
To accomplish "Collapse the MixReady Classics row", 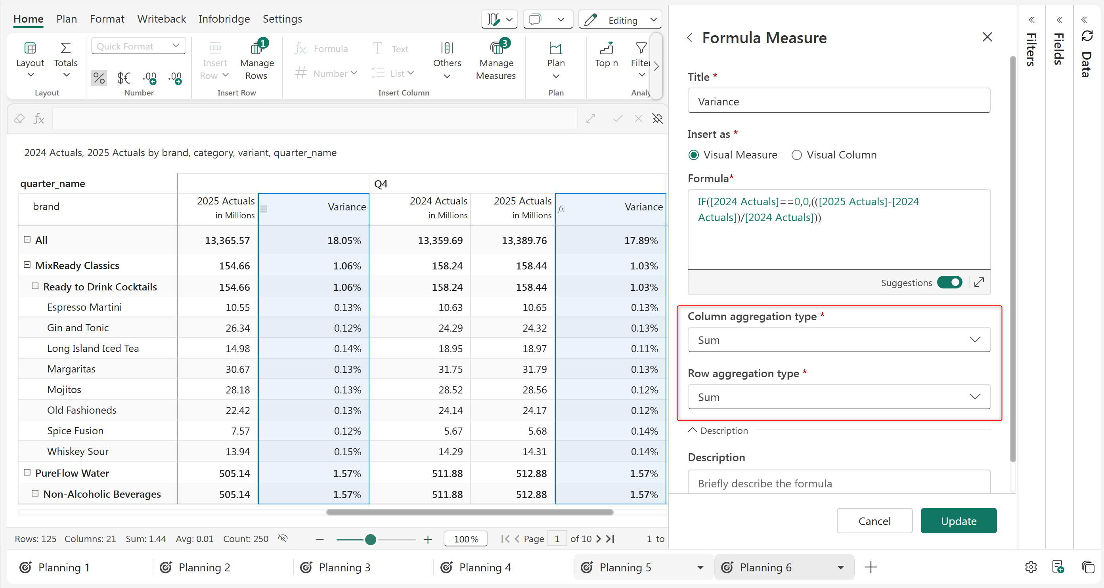I will coord(27,265).
